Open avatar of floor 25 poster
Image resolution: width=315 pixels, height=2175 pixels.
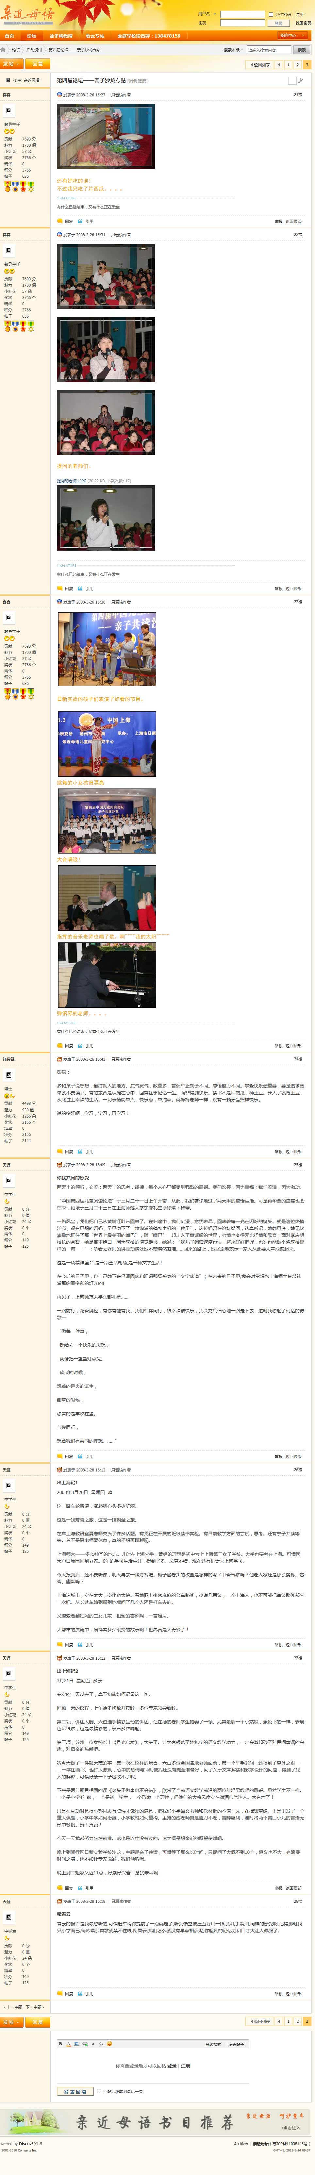pyautogui.click(x=8, y=1180)
